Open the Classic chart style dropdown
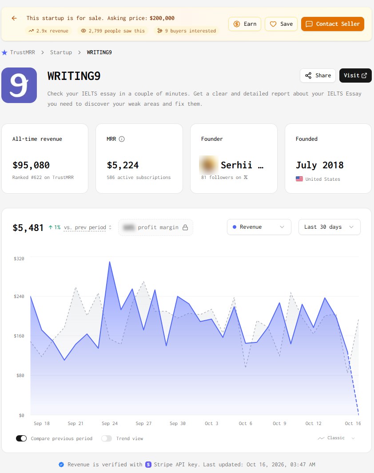The height and width of the screenshot is (473, 374). (336, 438)
